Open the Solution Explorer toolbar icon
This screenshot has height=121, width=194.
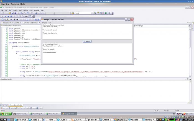(x=95, y=13)
